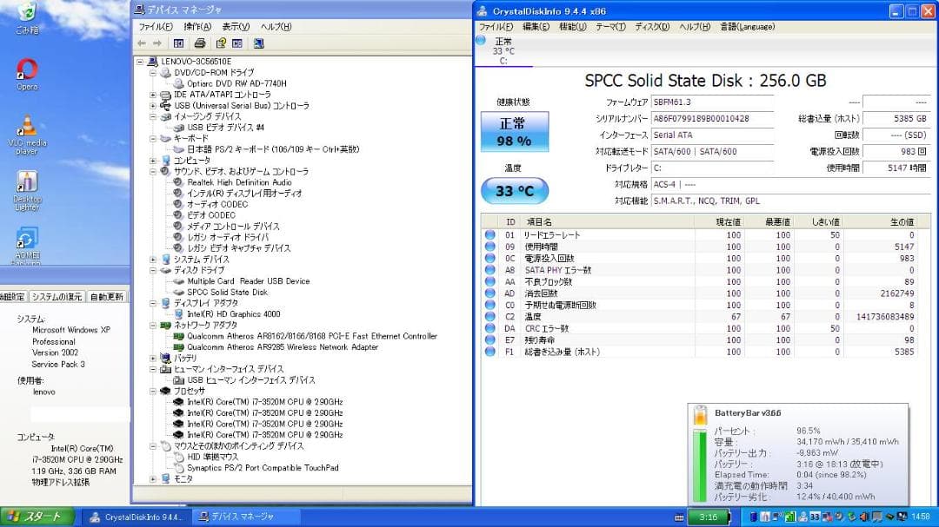This screenshot has height=527, width=939.
Task: Open the テーマ(T) menu in CrystalDiskInfo
Action: click(610, 27)
